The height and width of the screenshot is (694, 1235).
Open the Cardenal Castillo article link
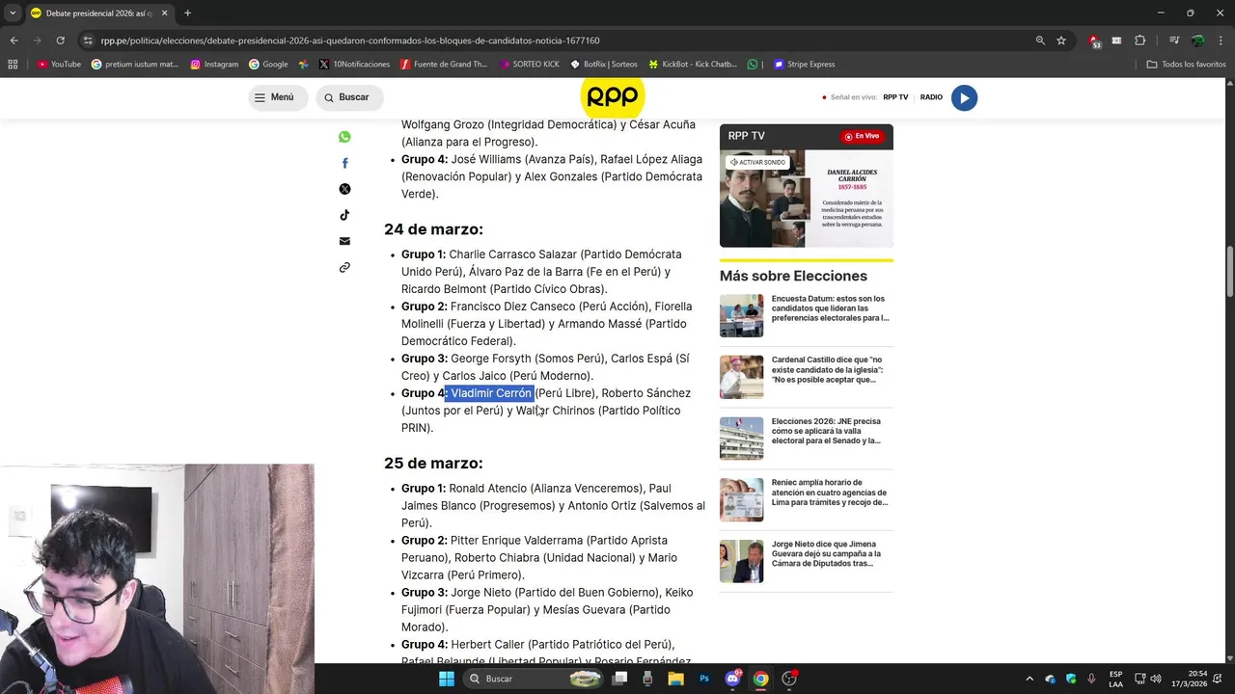[828, 369]
